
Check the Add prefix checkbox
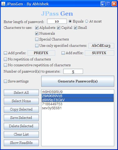pos(5,53)
